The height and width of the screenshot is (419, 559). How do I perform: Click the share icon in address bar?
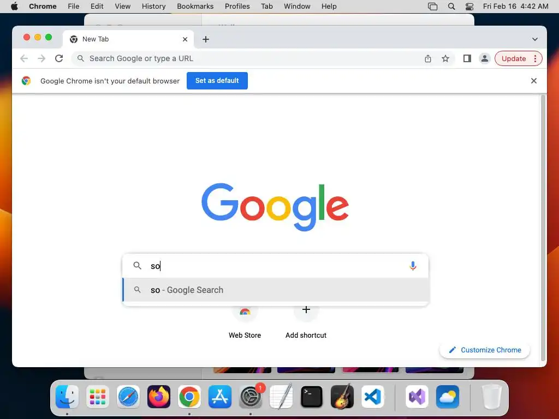(x=428, y=58)
